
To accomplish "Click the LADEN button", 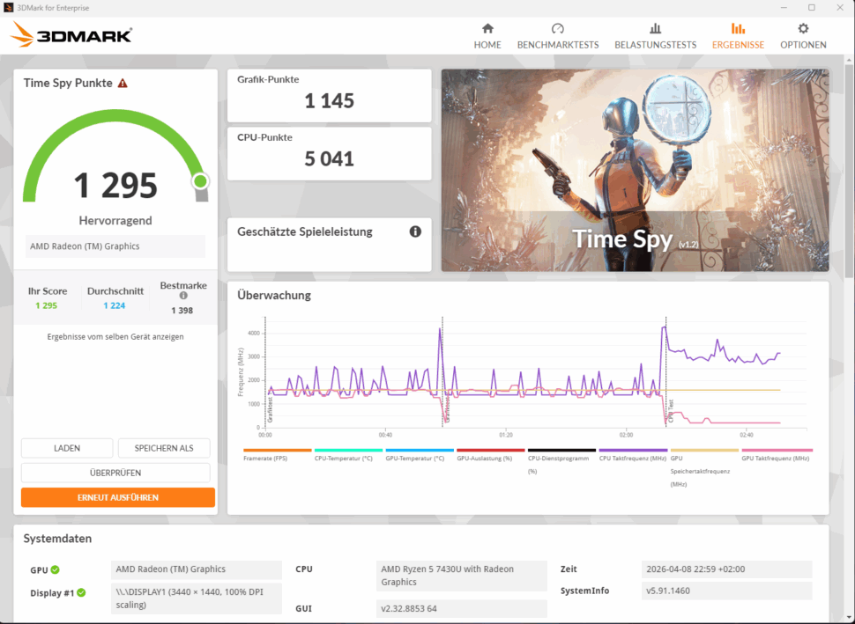I will (67, 448).
